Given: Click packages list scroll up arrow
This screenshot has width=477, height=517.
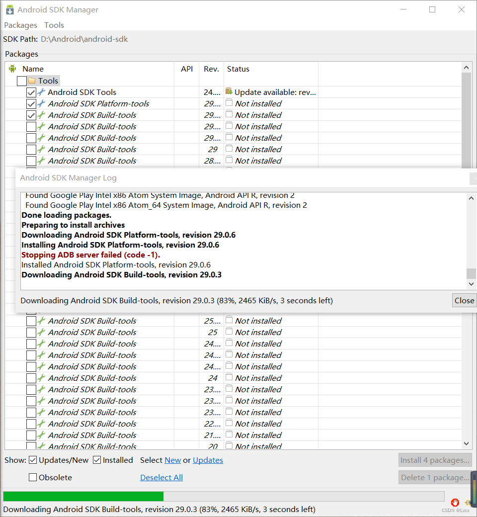Looking at the screenshot, I should tap(466, 68).
